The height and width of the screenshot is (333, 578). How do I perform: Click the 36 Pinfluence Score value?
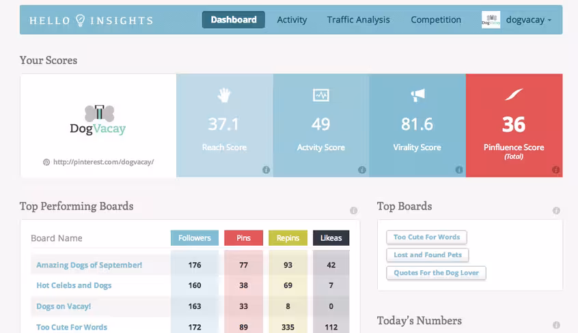[x=514, y=124]
